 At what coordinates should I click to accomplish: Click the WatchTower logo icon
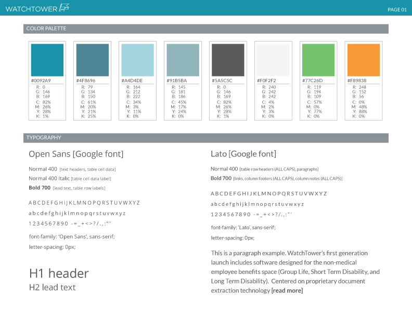coord(64,8)
